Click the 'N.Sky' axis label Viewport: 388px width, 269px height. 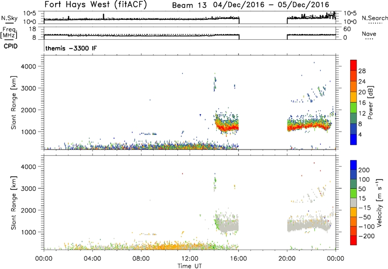[x=9, y=18]
